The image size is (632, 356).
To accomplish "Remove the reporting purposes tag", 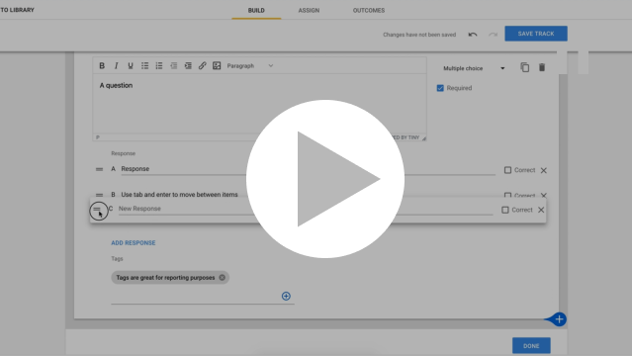I will [x=223, y=277].
